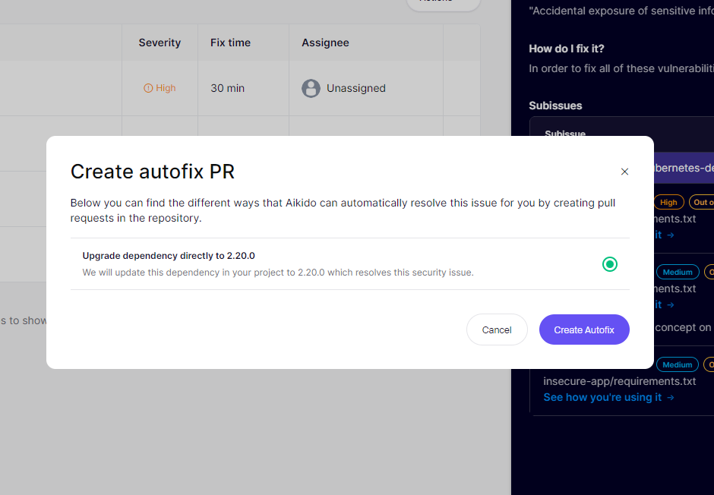This screenshot has height=495, width=714.
Task: Click the first blue Medium severity badge
Action: pyautogui.click(x=678, y=272)
